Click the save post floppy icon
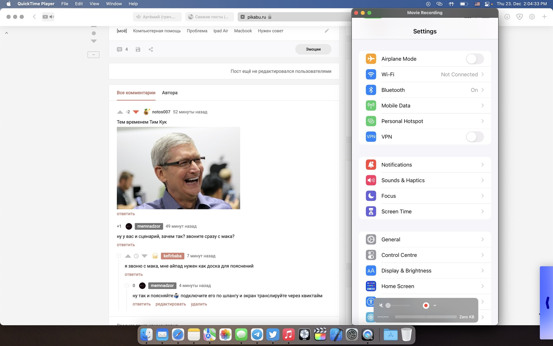 pos(138,49)
